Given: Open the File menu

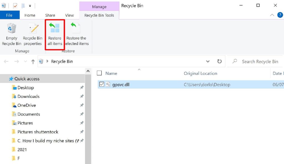Looking at the screenshot, I should tap(9, 15).
